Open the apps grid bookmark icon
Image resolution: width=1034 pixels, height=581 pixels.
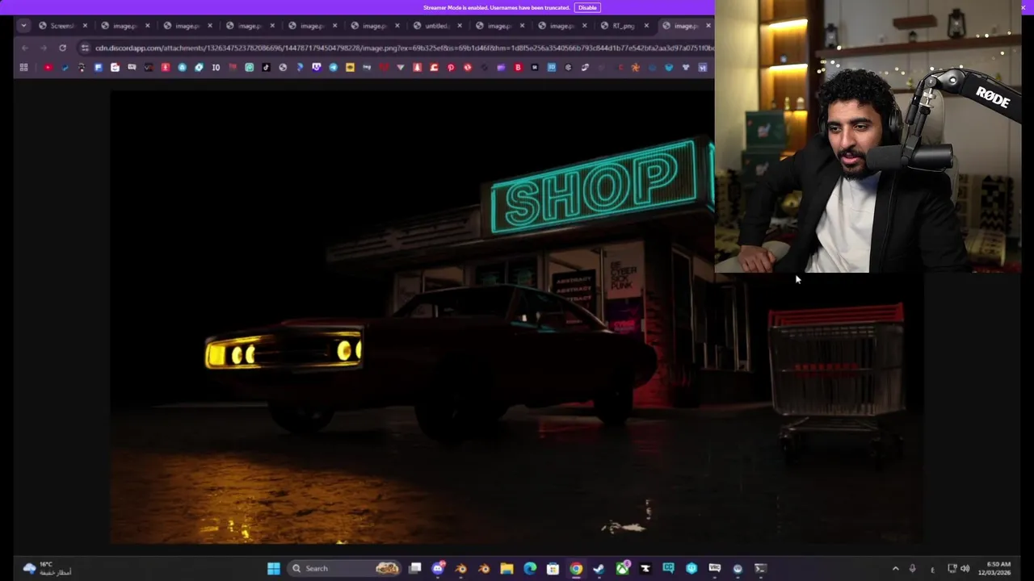pyautogui.click(x=23, y=68)
